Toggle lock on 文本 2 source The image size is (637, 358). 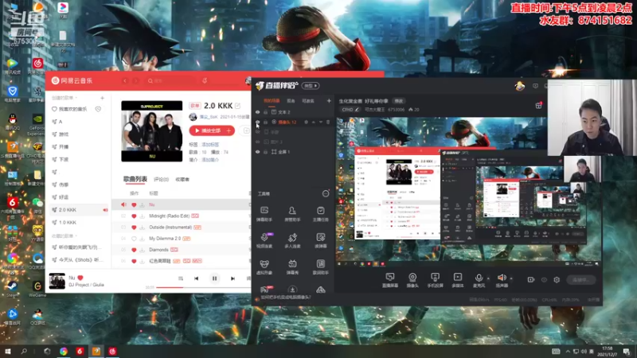point(266,112)
